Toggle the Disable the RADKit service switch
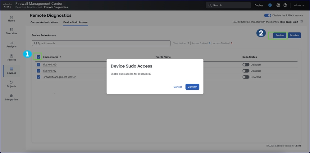 click(x=267, y=15)
